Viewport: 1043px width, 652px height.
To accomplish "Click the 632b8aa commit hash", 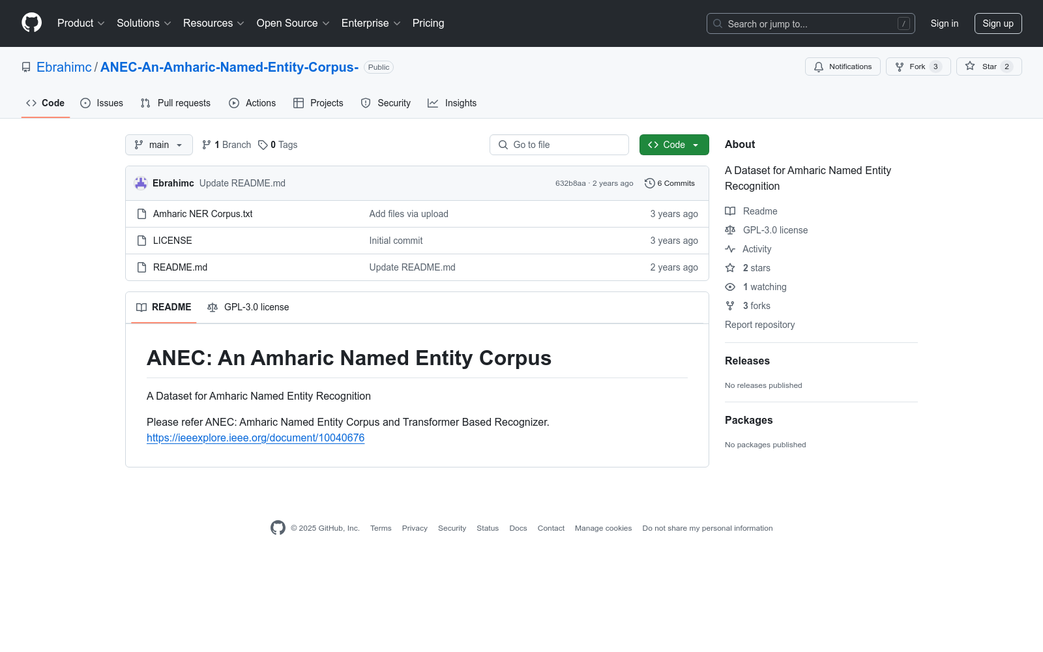I will (570, 183).
